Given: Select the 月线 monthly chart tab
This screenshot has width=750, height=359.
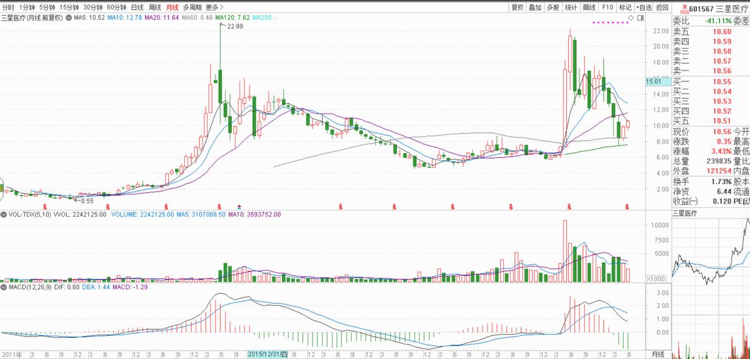Looking at the screenshot, I should 171,7.
